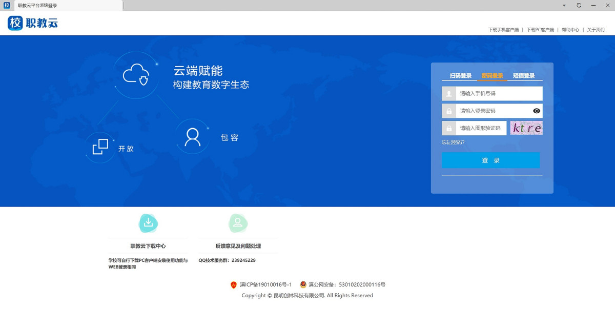
Task: Click the 职教云 logo in the header
Action: click(33, 23)
